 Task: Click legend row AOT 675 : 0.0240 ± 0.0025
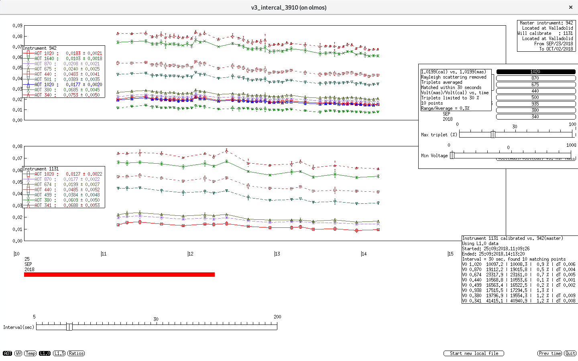63,69
